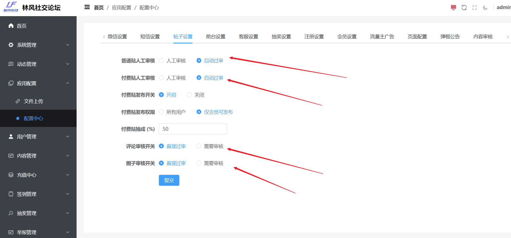
Task: Switch to 前台设置 tab
Action: 216,37
